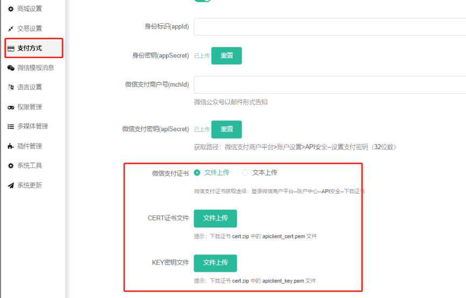Click 文件上传 button for CERT证书文件
This screenshot has height=298, width=466.
[215, 218]
